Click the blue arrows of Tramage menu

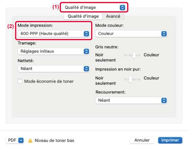pos(86,51)
